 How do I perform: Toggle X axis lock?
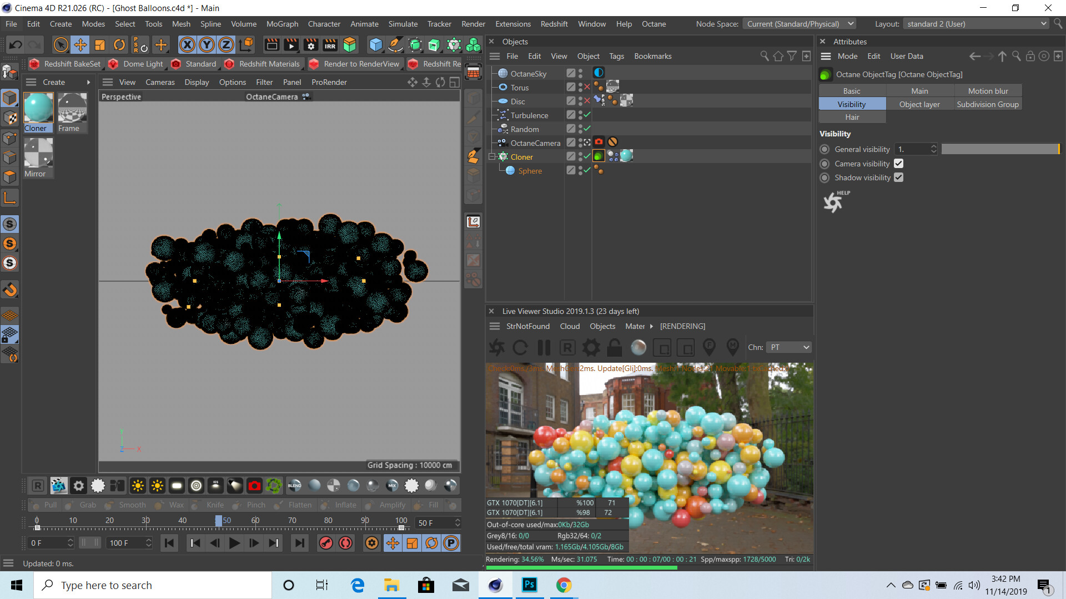(188, 45)
